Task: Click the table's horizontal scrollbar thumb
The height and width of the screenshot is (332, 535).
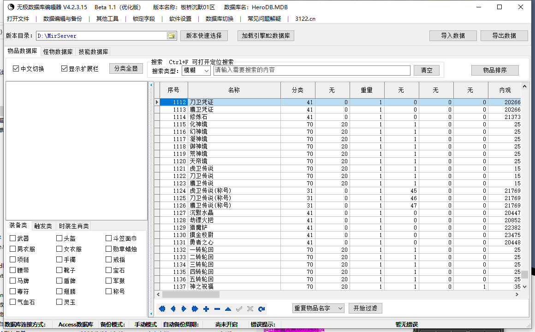Action: click(191, 294)
